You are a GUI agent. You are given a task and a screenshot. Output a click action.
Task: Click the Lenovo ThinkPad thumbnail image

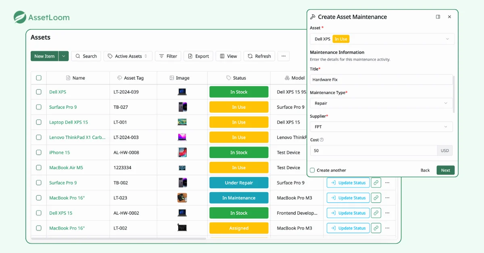pos(182,137)
